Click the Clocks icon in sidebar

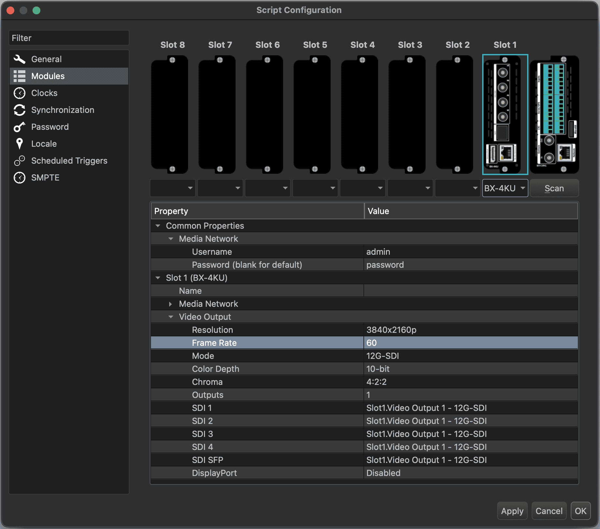coord(20,93)
